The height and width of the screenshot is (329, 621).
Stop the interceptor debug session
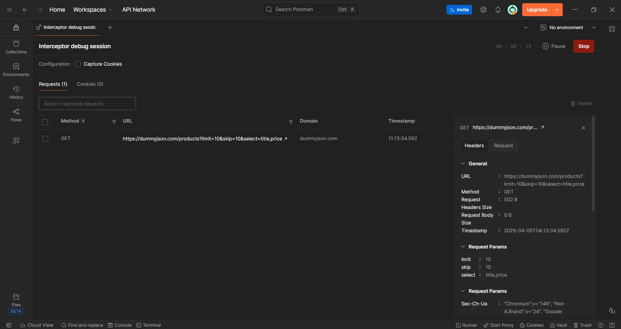[x=583, y=46]
